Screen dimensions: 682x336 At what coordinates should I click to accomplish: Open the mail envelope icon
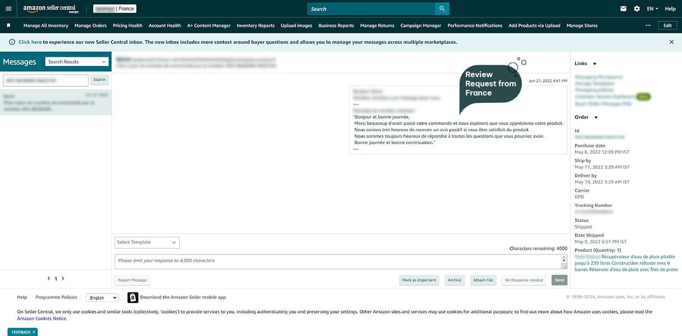623,9
